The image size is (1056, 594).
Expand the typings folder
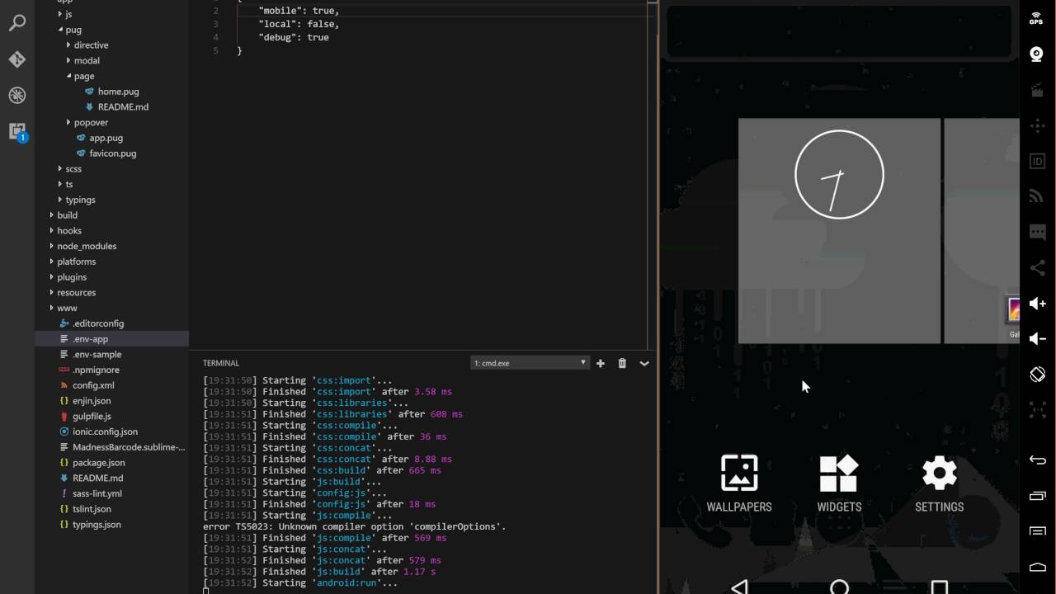tap(80, 200)
